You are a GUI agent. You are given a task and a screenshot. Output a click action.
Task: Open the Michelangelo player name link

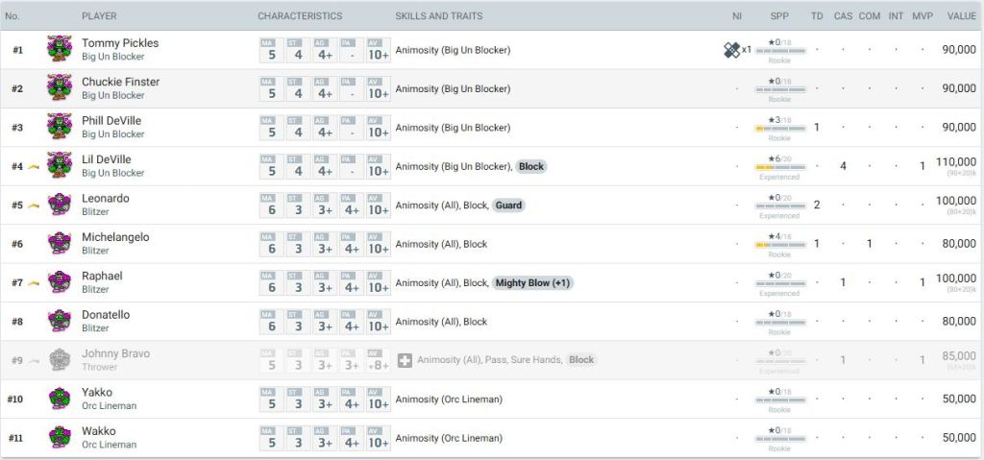[x=115, y=237]
